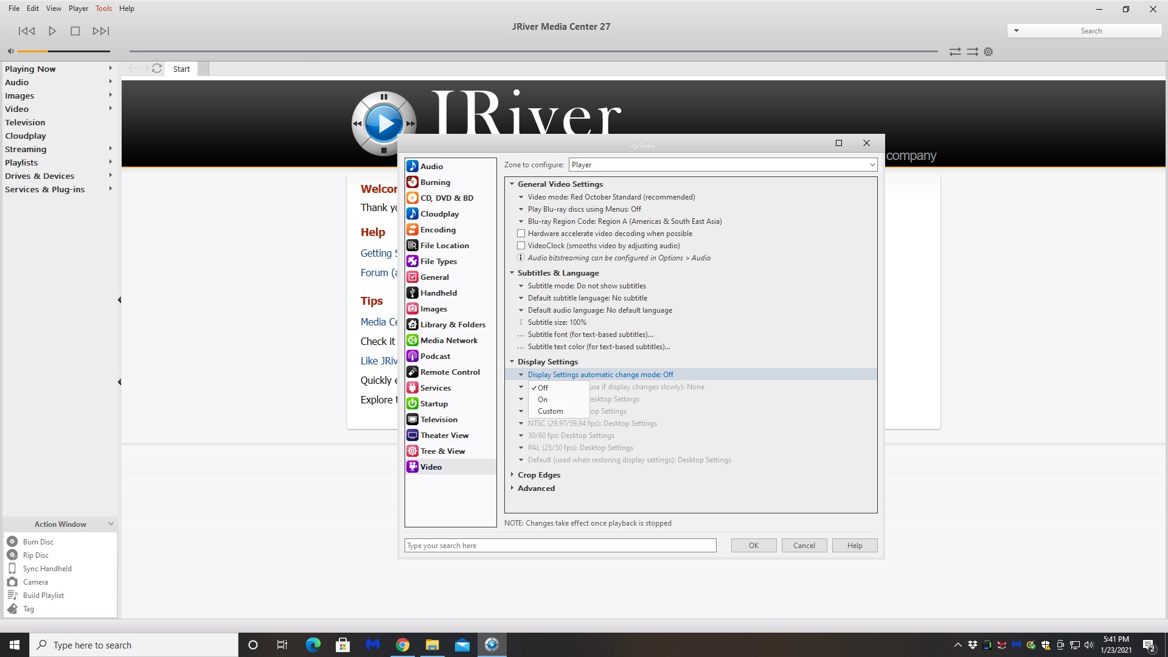Enable the VideoClock checkbox

click(x=521, y=246)
